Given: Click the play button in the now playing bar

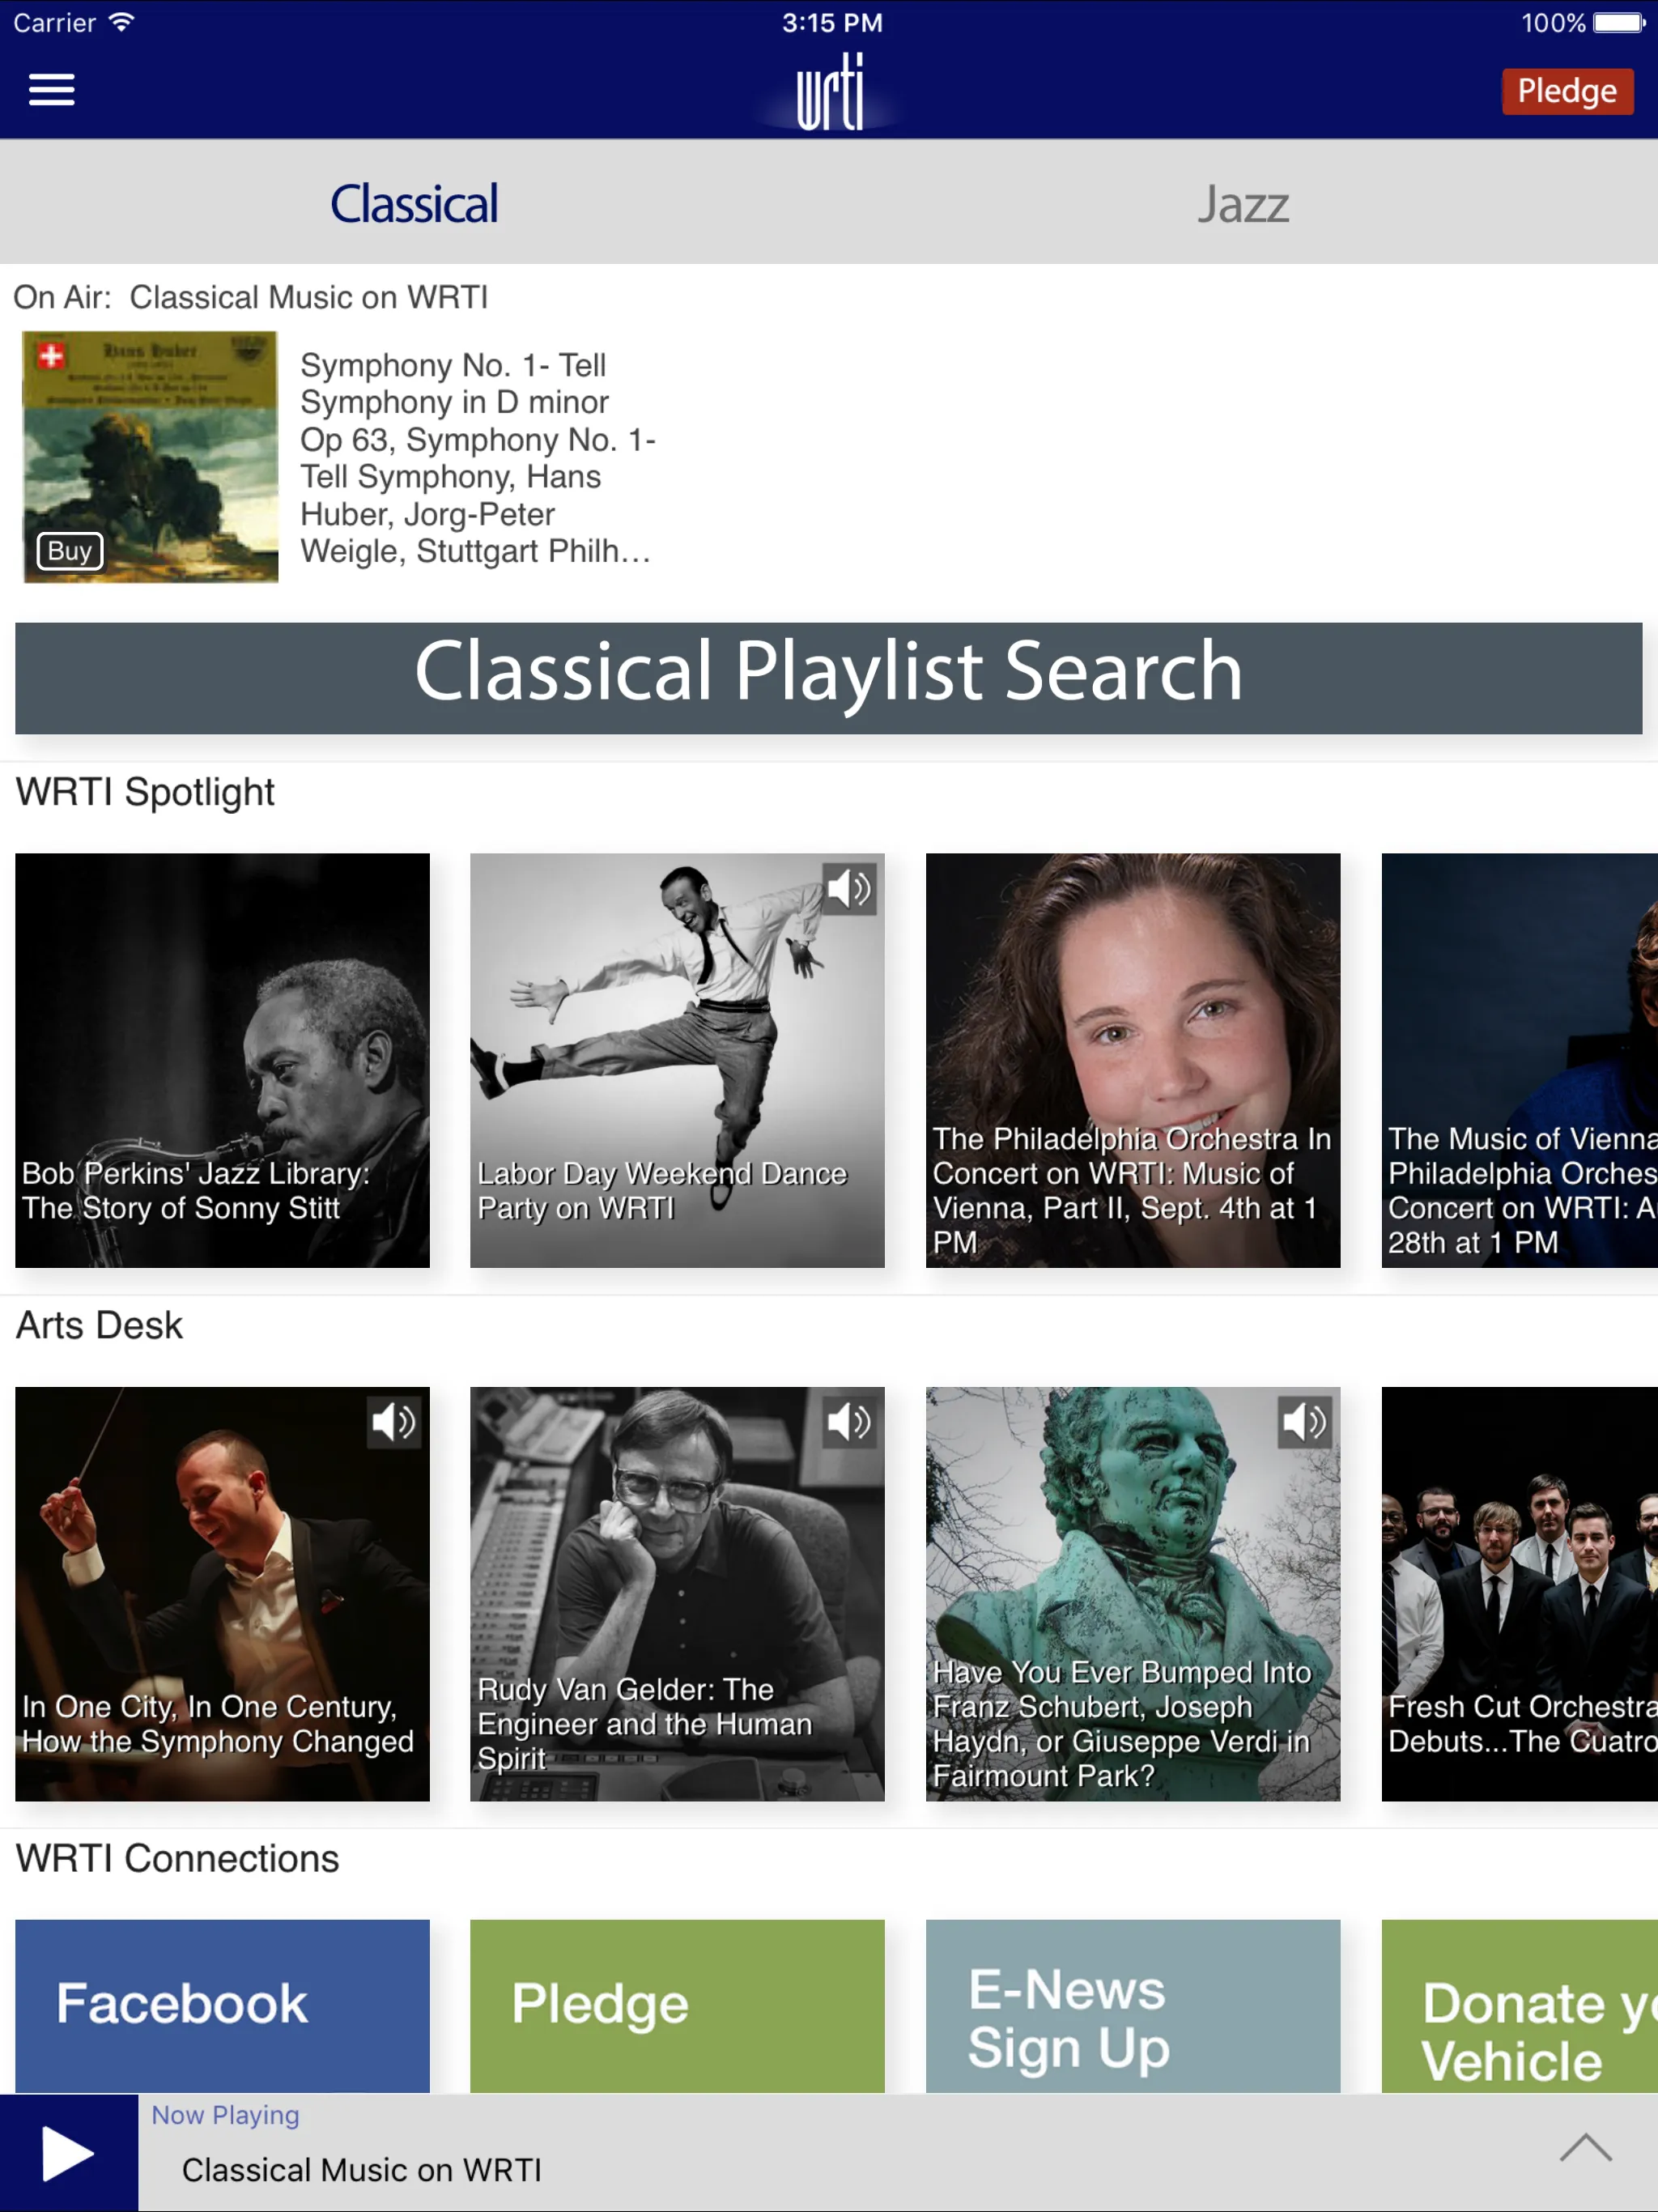Looking at the screenshot, I should (65, 2155).
